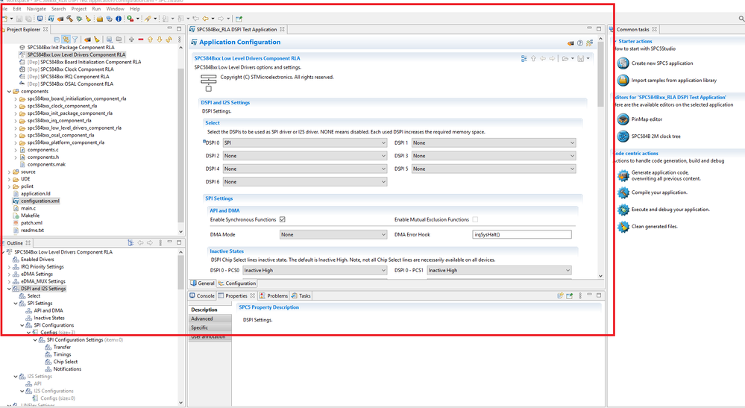This screenshot has width=745, height=408.
Task: Toggle link with editor icon in Project Explorer
Action: tap(66, 40)
